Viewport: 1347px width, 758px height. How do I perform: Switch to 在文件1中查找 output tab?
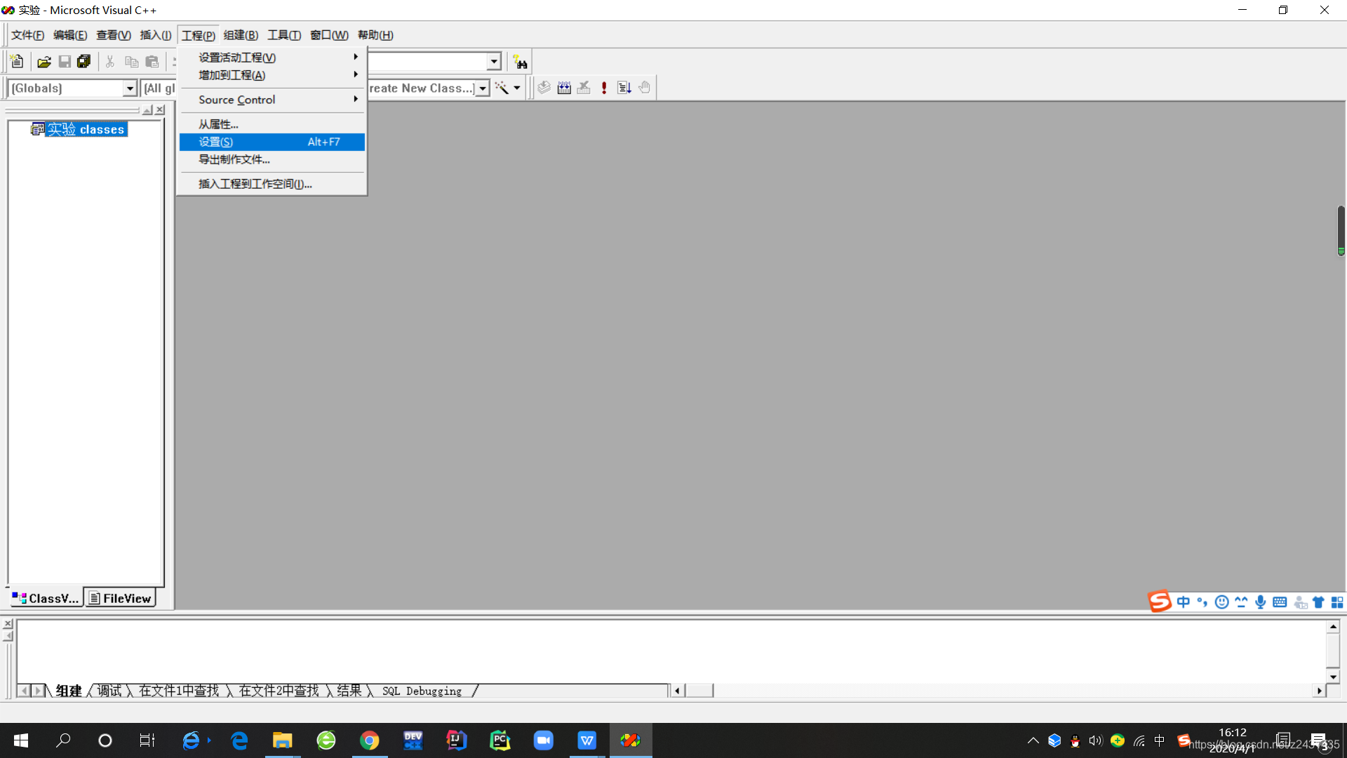179,691
